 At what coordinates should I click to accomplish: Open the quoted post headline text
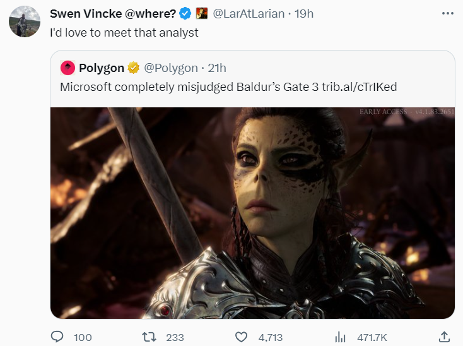[x=228, y=87]
